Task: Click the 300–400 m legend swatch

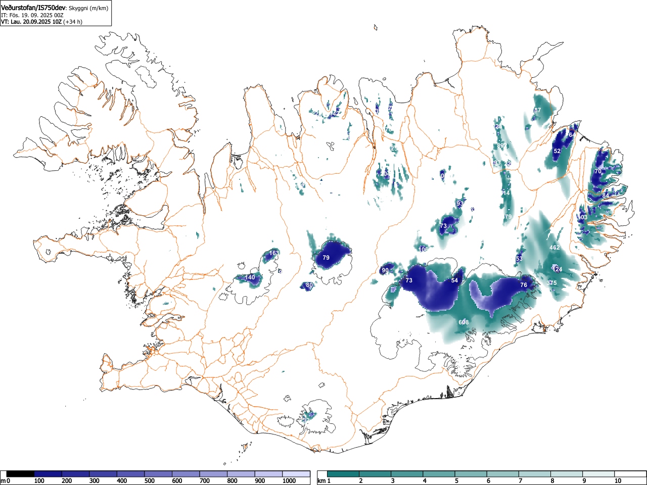Action: click(x=103, y=474)
